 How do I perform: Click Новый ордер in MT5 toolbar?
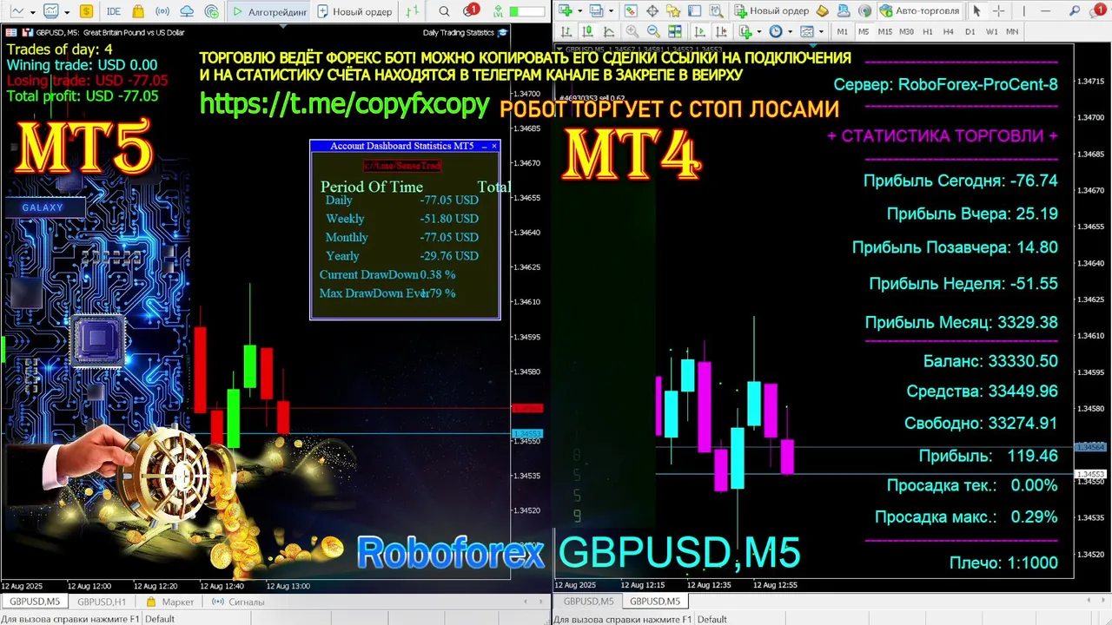354,11
